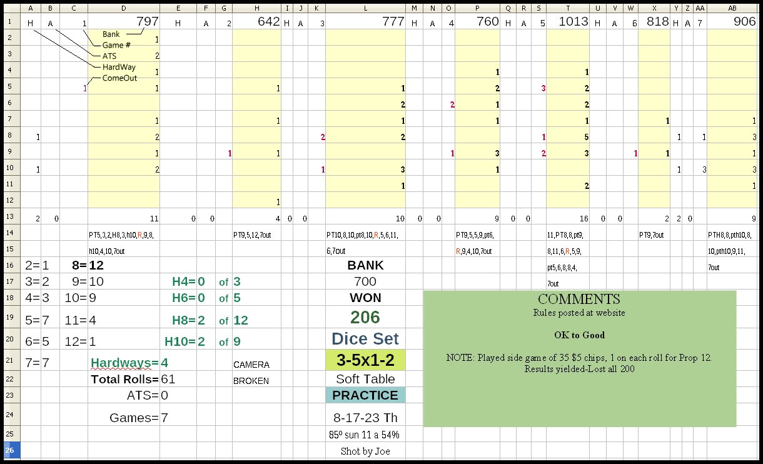The height and width of the screenshot is (464, 763).
Task: Select the WON label cell
Action: [365, 298]
